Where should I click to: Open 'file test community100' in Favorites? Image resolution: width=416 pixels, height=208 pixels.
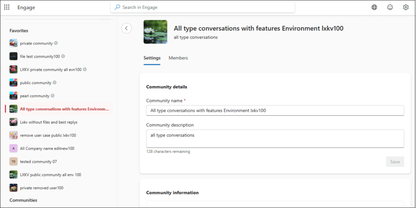click(40, 56)
